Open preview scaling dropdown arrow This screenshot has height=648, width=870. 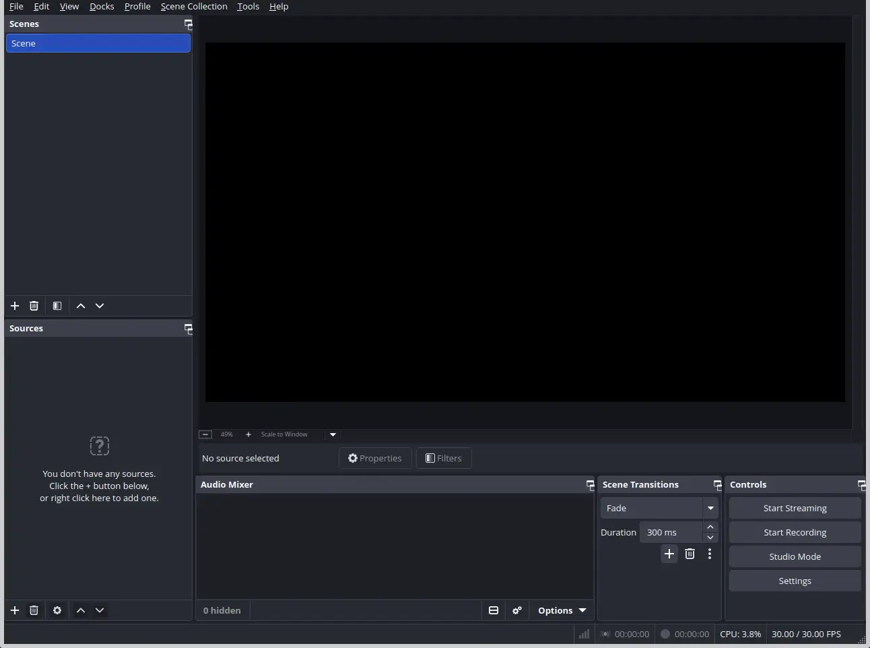(333, 434)
